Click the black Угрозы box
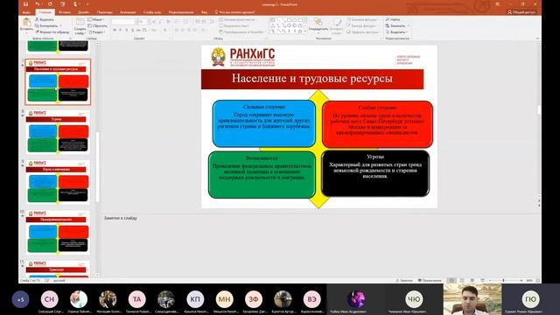The width and height of the screenshot is (560, 315). click(x=375, y=173)
